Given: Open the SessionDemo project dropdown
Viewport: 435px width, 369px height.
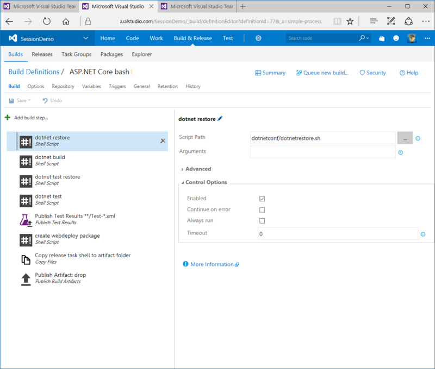Looking at the screenshot, I should tap(86, 38).
